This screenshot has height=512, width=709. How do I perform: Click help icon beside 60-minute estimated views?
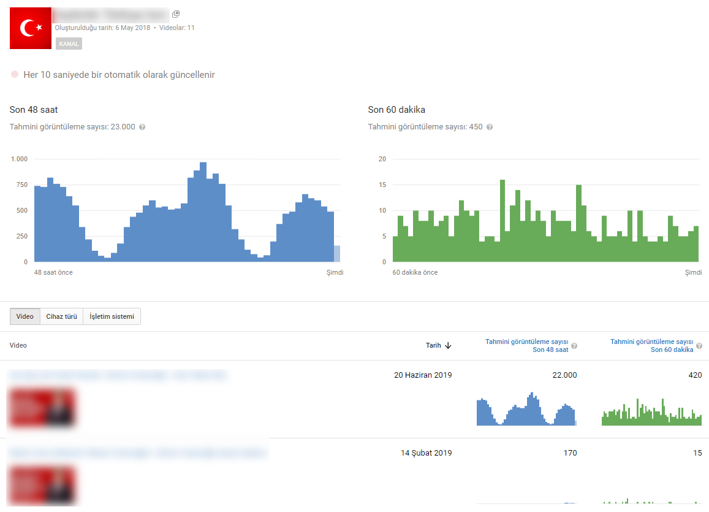489,127
